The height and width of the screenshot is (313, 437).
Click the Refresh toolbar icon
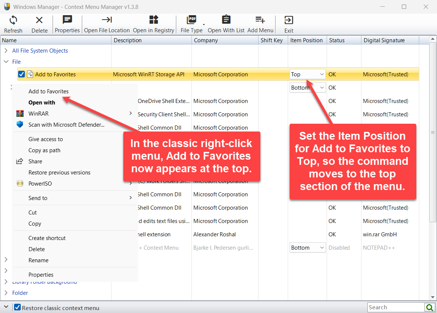pyautogui.click(x=13, y=20)
